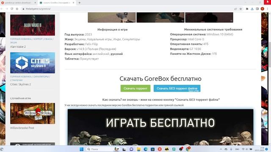
Task: Close the active GoreBox tab
Action: pyautogui.click(x=73, y=3)
